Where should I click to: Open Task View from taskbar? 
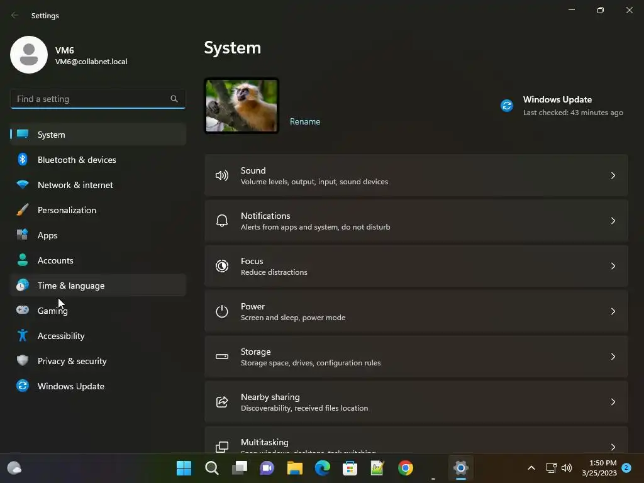[240, 468]
